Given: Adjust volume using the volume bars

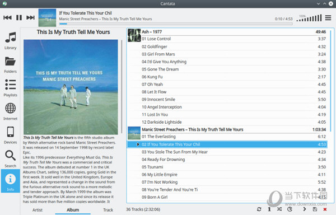Looking at the screenshot, I should [x=309, y=18].
